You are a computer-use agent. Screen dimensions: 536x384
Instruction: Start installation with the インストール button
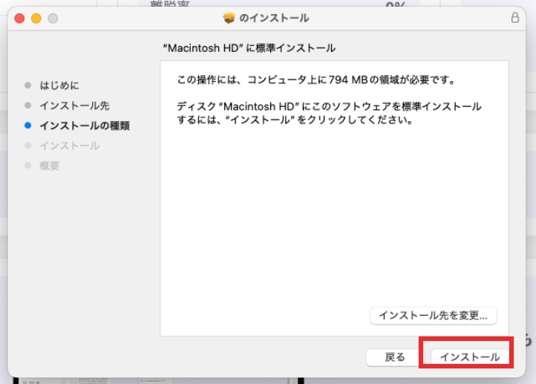[x=470, y=357]
